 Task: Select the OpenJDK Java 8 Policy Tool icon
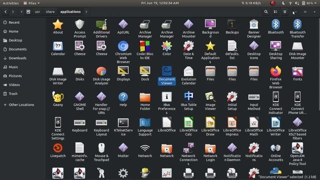(297, 148)
